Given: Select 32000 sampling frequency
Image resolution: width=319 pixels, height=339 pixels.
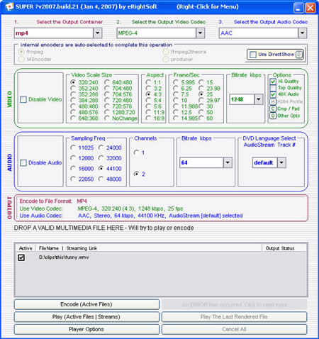Looking at the screenshot, I should click(101, 157).
